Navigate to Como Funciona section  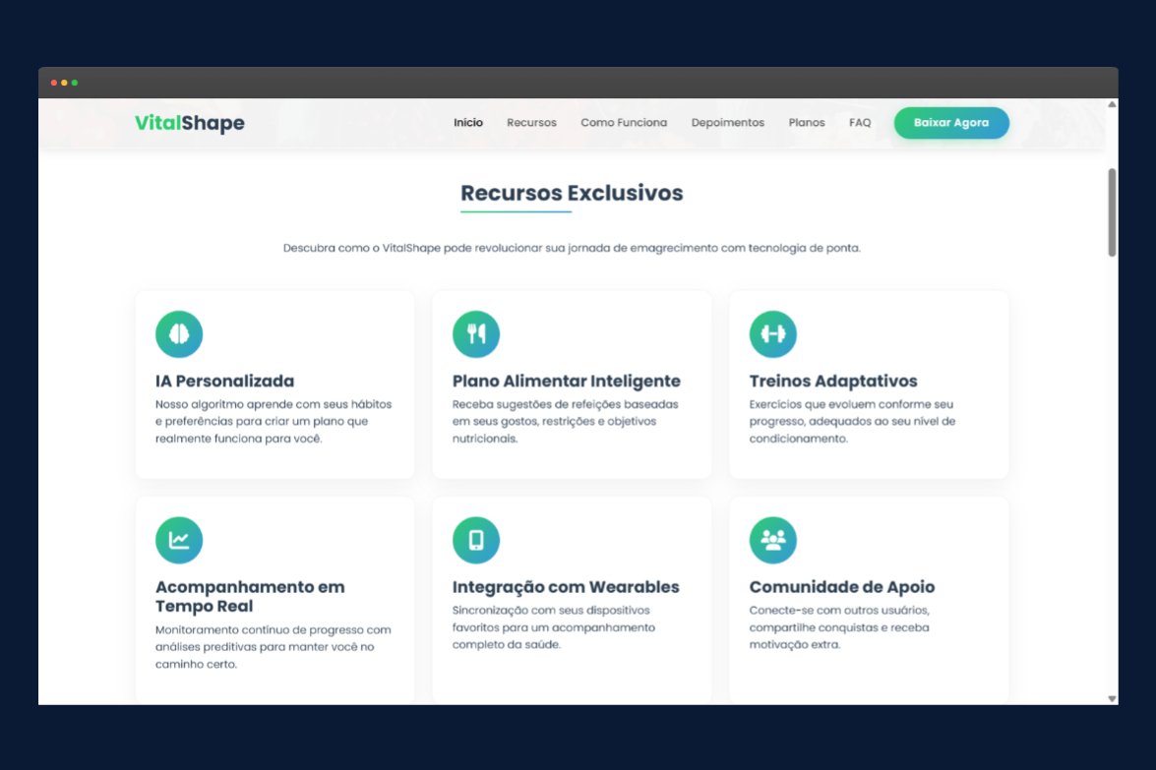point(624,123)
